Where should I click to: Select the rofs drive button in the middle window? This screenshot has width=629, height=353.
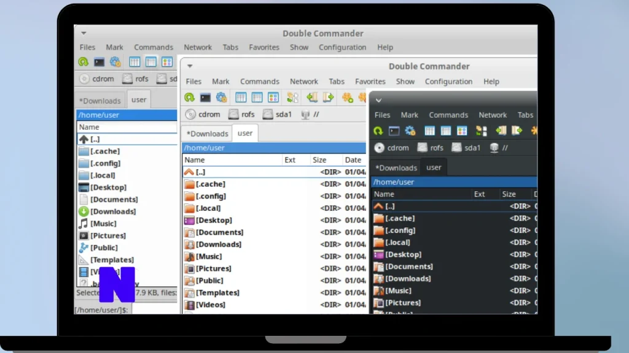coord(241,115)
